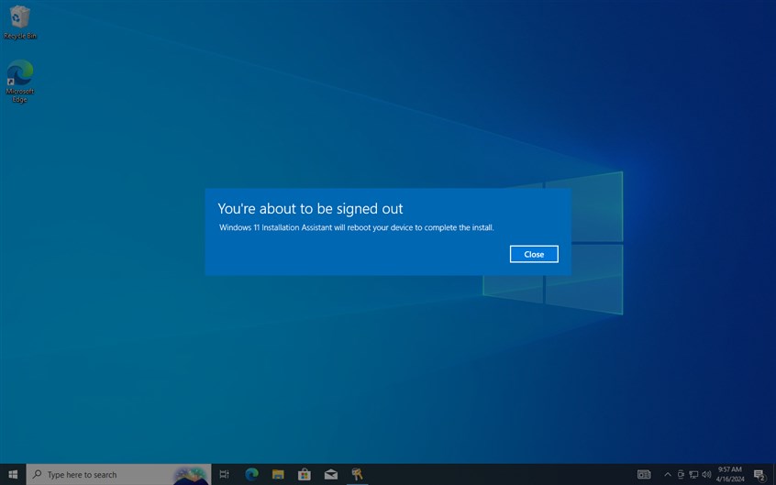The width and height of the screenshot is (776, 485).
Task: Open Task View from the taskbar
Action: pyautogui.click(x=224, y=474)
